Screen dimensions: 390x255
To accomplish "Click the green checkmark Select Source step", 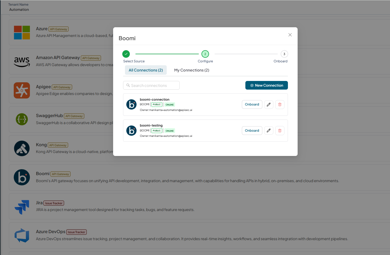I will pos(126,54).
